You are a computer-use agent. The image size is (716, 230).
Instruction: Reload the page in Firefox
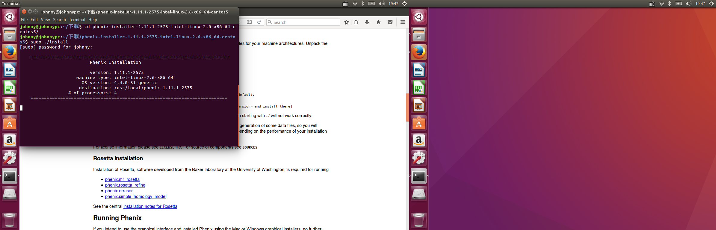pos(259,22)
